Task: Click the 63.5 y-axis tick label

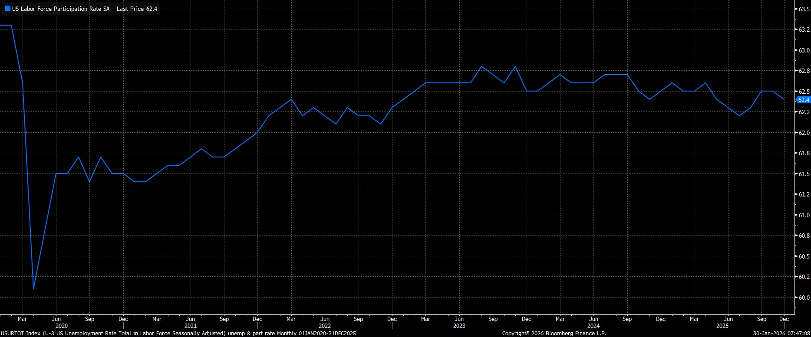Action: tap(804, 9)
